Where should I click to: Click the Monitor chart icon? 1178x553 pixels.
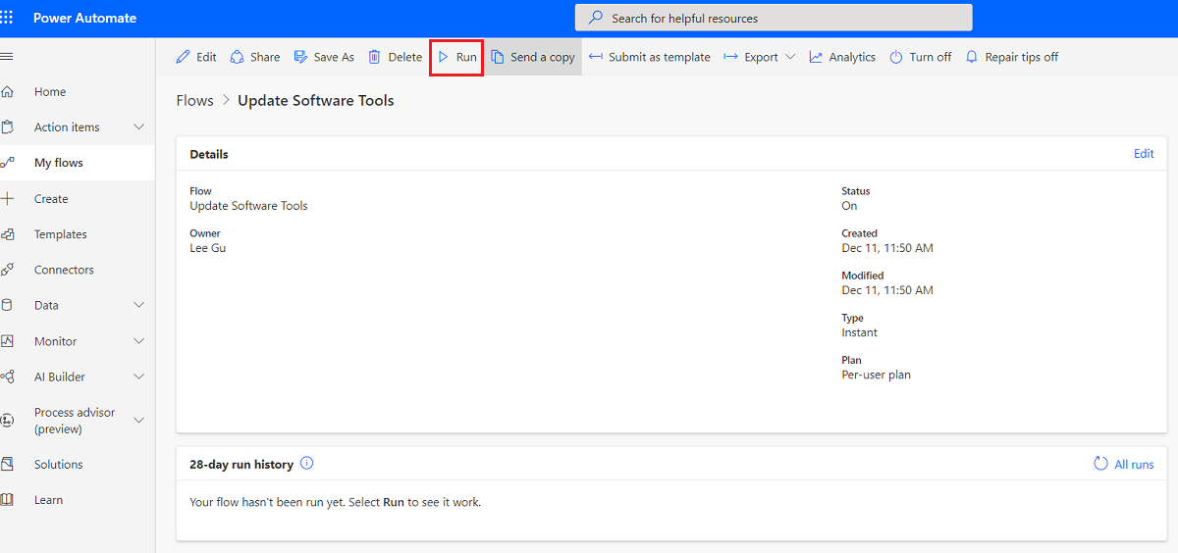[8, 341]
